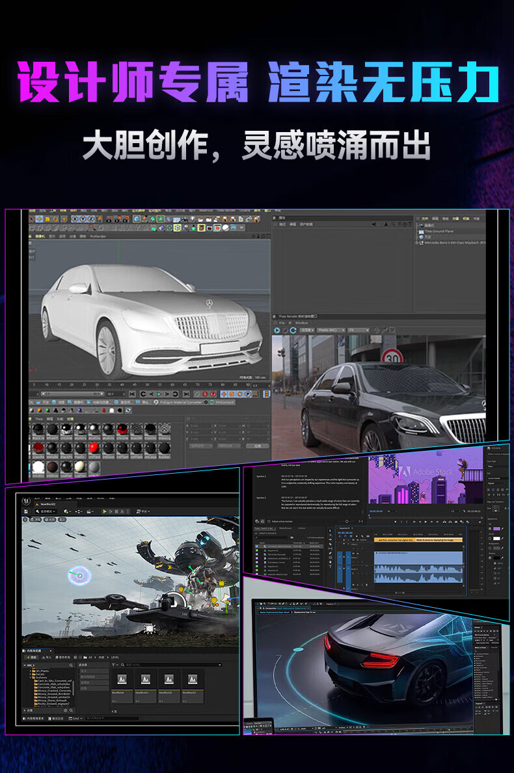Open the purple Fill color swatch
The width and height of the screenshot is (514, 773).
[496, 528]
